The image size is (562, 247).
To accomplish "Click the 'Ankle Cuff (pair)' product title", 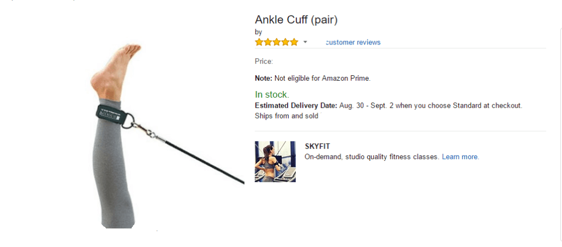I will tap(296, 20).
